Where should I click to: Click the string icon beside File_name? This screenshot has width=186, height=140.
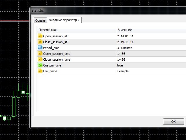click(x=40, y=71)
